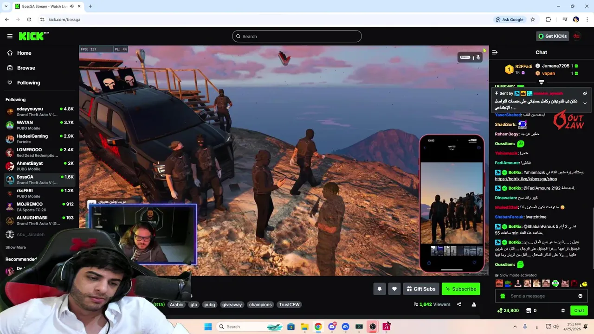Click the R2FFadi top gifter in the leaderboard
This screenshot has height=334, width=594.
pyautogui.click(x=518, y=70)
